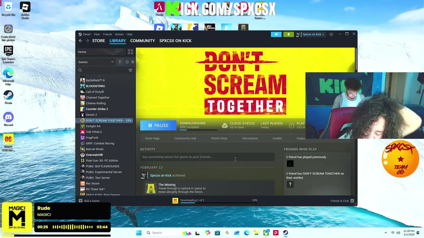Go forward with the Steam forward arrow
The height and width of the screenshot is (238, 424).
point(87,41)
